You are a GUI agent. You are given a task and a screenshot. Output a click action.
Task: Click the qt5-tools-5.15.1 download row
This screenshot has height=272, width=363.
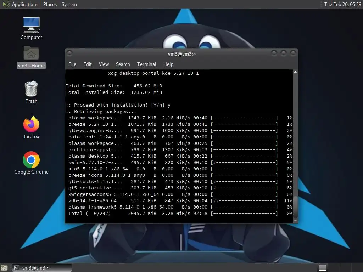(x=180, y=182)
